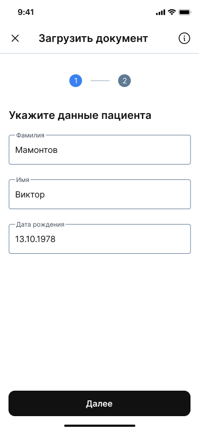Tap the home indicator bar at bottom
This screenshot has height=431, width=199.
coord(100,426)
